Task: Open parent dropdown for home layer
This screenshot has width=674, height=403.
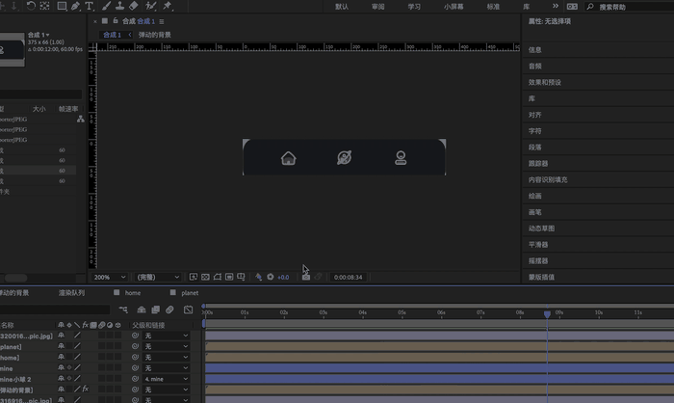Action: [166, 357]
